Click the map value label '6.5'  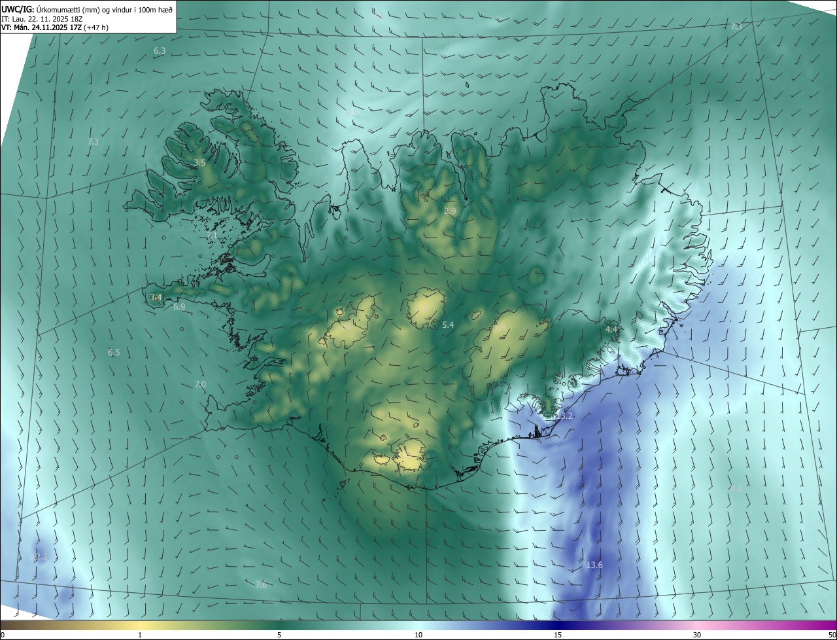point(114,352)
